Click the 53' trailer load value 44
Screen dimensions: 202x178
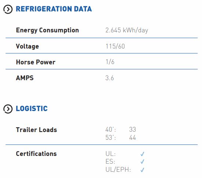pyautogui.click(x=133, y=138)
